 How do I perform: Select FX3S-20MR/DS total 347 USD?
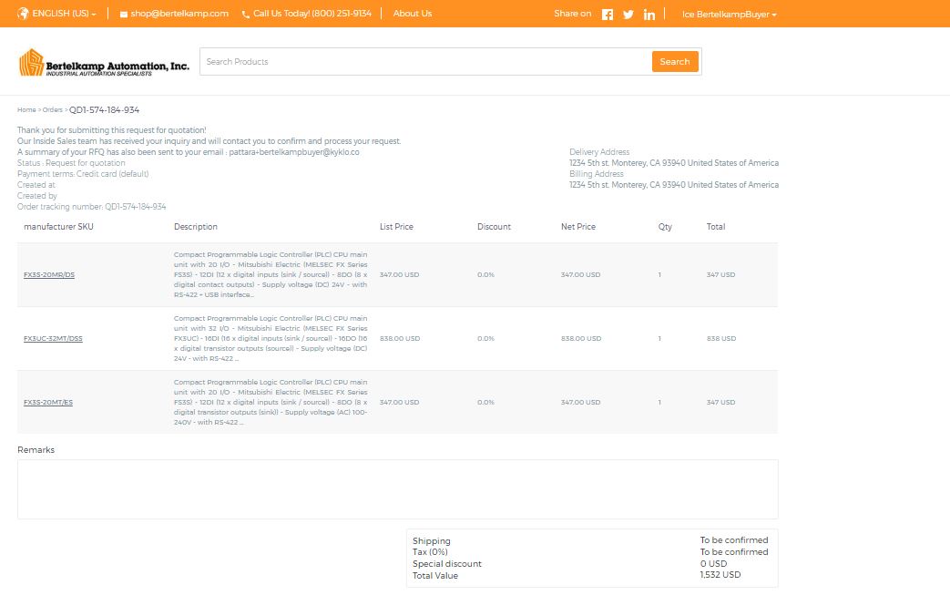coord(721,274)
